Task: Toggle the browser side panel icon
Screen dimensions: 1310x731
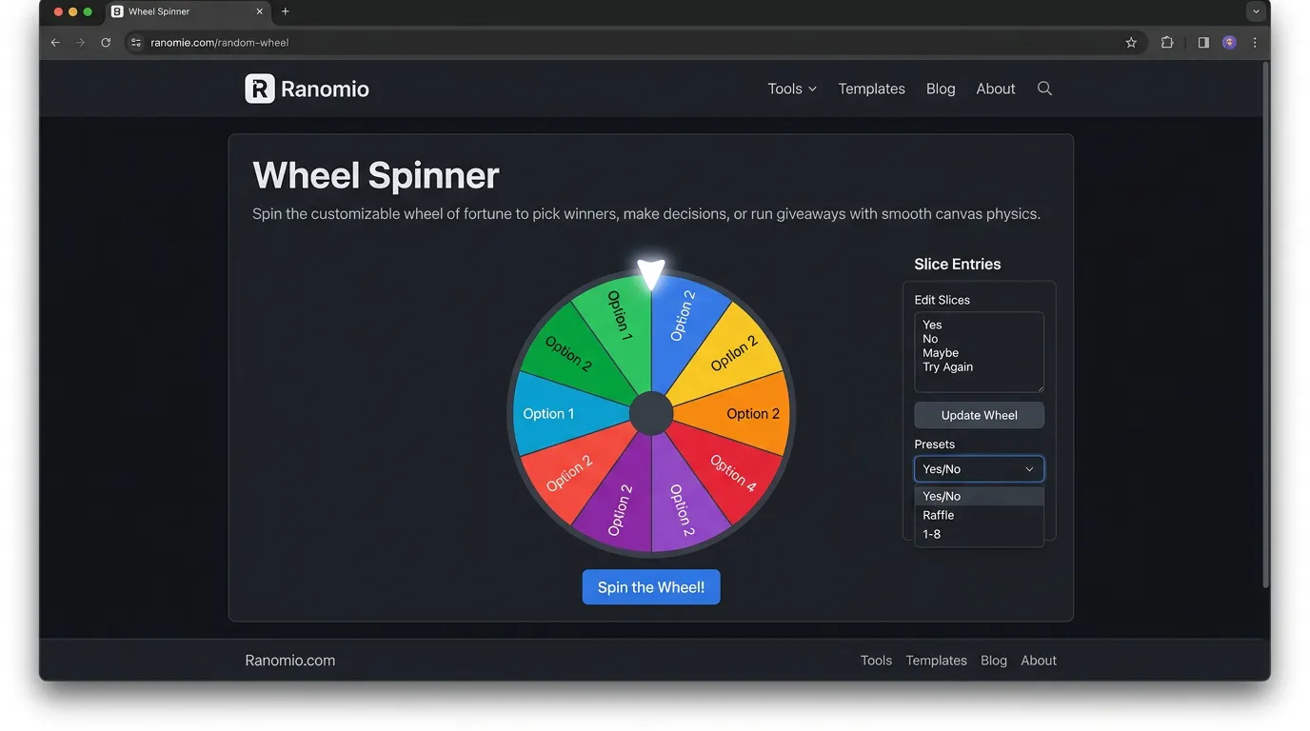Action: [1203, 43]
